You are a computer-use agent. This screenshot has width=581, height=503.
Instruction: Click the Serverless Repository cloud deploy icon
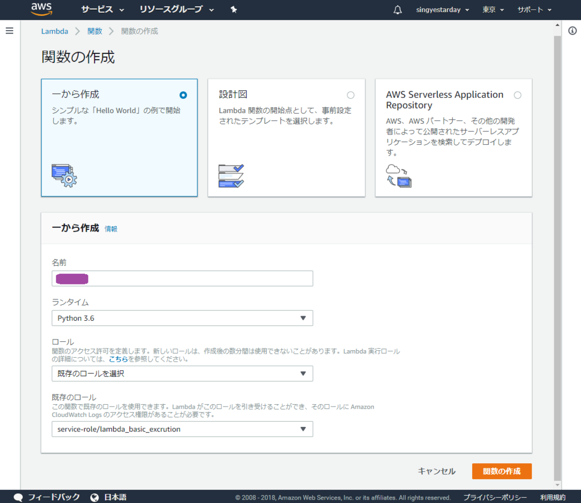[399, 175]
